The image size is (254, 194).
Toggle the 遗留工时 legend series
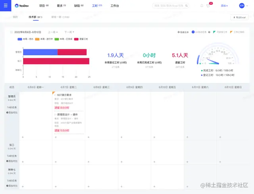(x=81, y=39)
